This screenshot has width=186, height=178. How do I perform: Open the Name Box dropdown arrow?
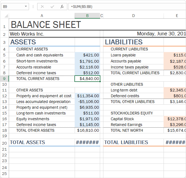coord(26,6)
